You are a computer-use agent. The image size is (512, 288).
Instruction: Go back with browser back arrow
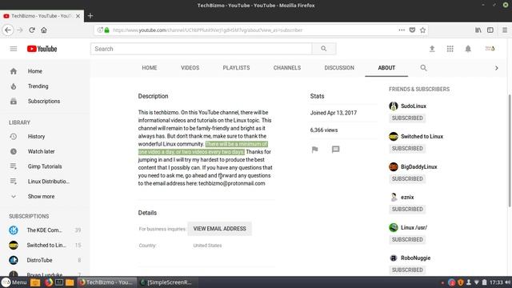click(8, 30)
